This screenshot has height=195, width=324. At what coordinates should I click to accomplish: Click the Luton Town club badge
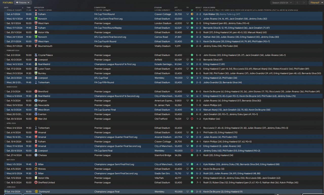click(36, 69)
